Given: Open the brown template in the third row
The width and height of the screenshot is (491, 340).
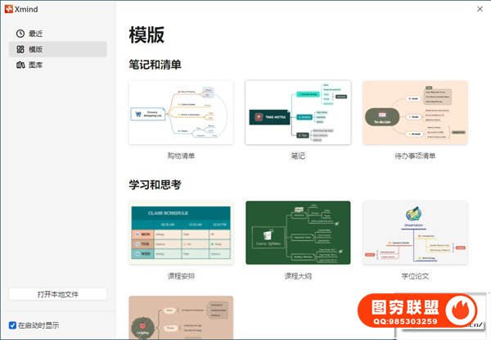Looking at the screenshot, I should (181, 318).
